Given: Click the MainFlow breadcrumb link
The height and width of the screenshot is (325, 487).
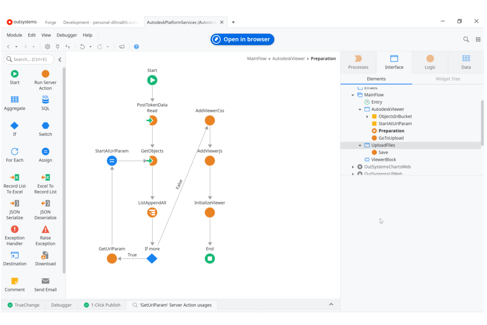Looking at the screenshot, I should pos(257,59).
